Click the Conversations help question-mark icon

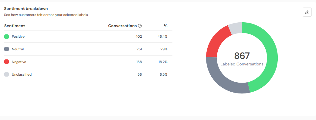(140, 26)
